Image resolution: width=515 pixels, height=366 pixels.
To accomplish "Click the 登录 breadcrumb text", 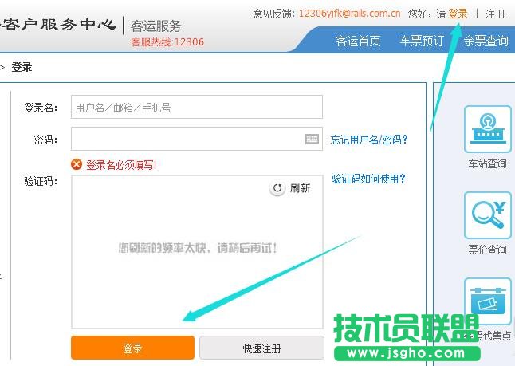I will pos(22,67).
